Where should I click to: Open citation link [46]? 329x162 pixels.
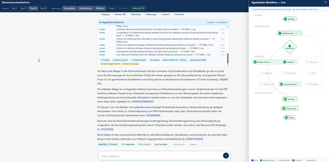(x=147, y=102)
